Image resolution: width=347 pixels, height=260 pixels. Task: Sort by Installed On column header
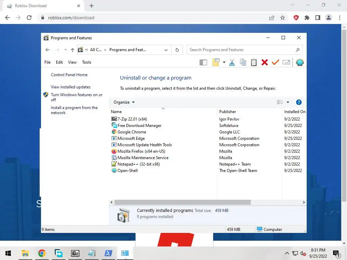click(x=295, y=112)
